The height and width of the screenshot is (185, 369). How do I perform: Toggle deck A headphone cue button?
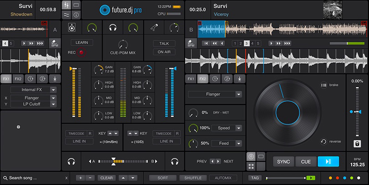pos(71,161)
